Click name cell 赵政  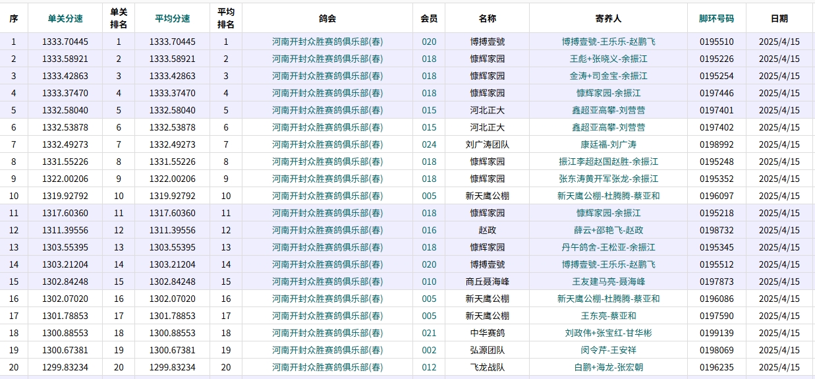pyautogui.click(x=488, y=230)
